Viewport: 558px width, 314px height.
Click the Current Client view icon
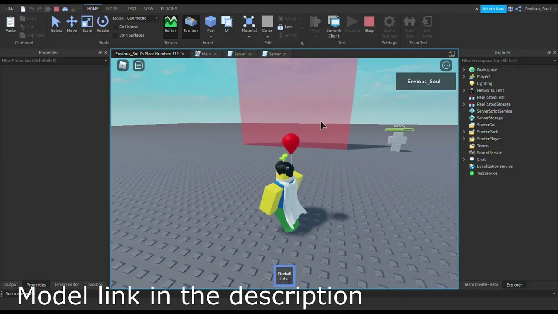click(x=333, y=27)
